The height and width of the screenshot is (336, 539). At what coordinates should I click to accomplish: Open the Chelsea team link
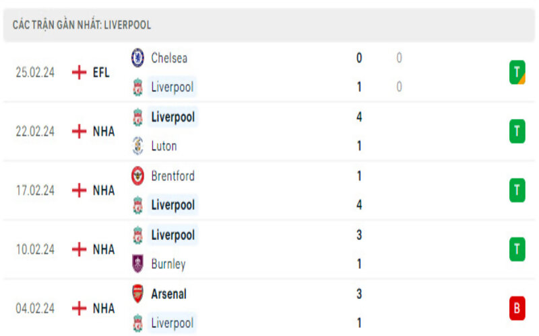[169, 58]
